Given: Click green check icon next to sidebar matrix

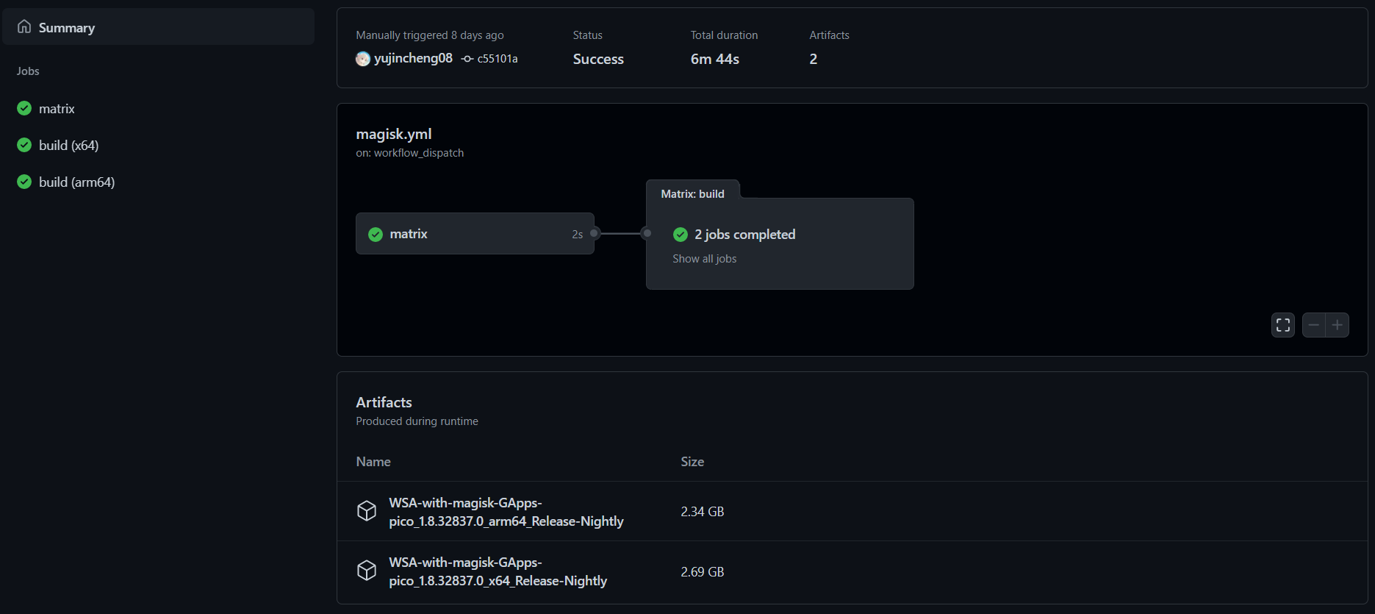Looking at the screenshot, I should (x=24, y=108).
